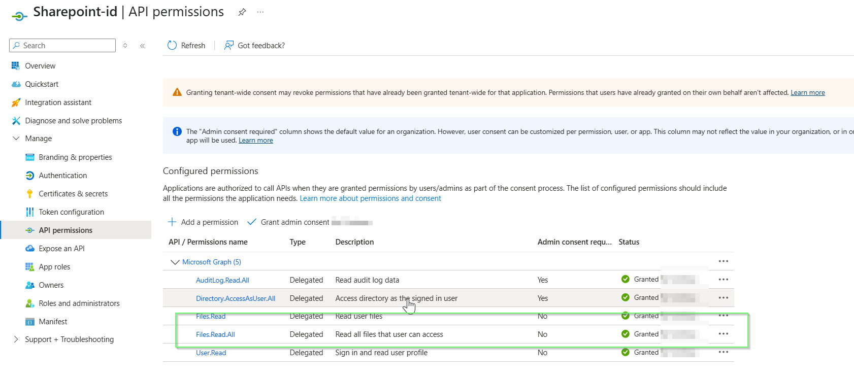This screenshot has width=854, height=376.
Task: Open the ellipsis menu for AuditLog.Read.All
Action: 724,280
